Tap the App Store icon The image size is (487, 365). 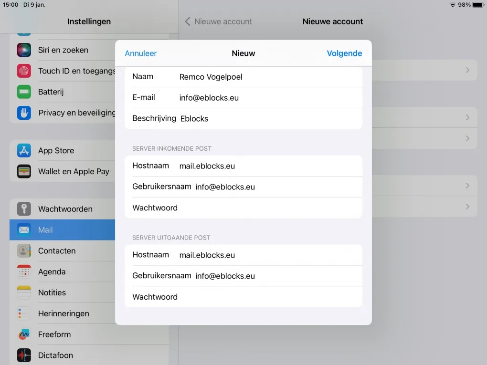[24, 151]
